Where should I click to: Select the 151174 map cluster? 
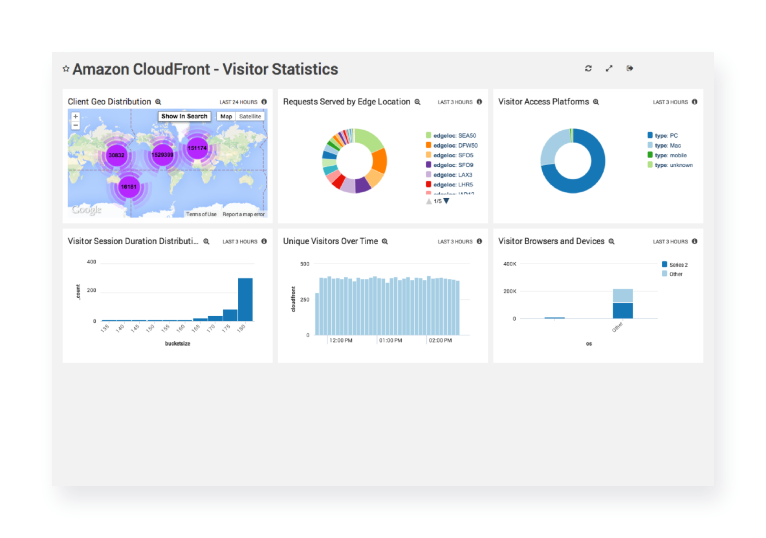197,148
